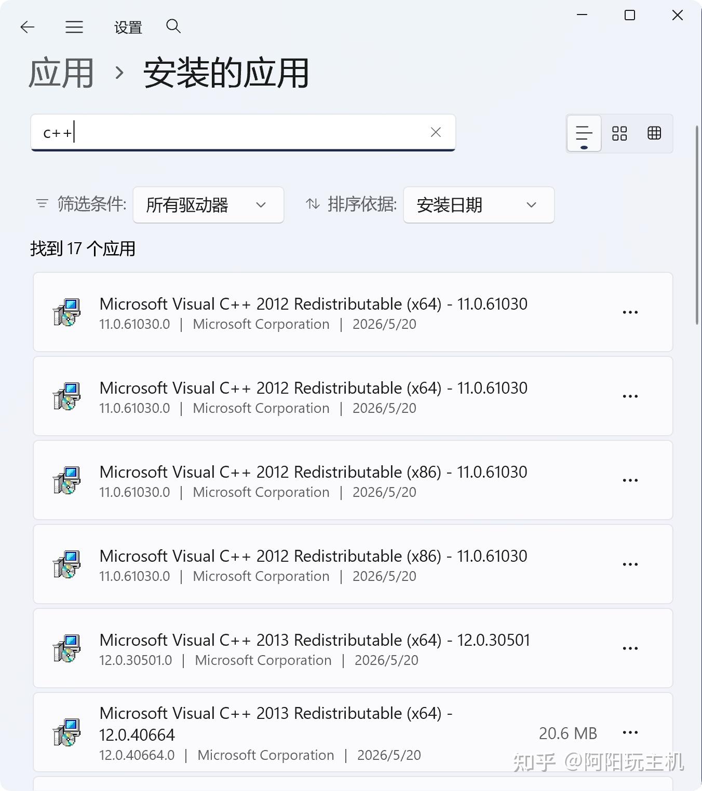
Task: Open more options for first 2012 (x86) entry
Action: pyautogui.click(x=630, y=480)
